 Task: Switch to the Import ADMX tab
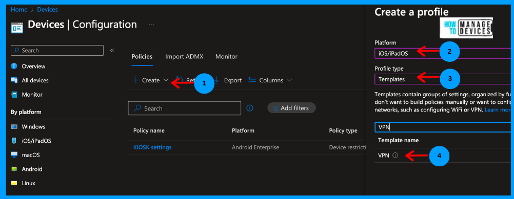[x=184, y=57]
